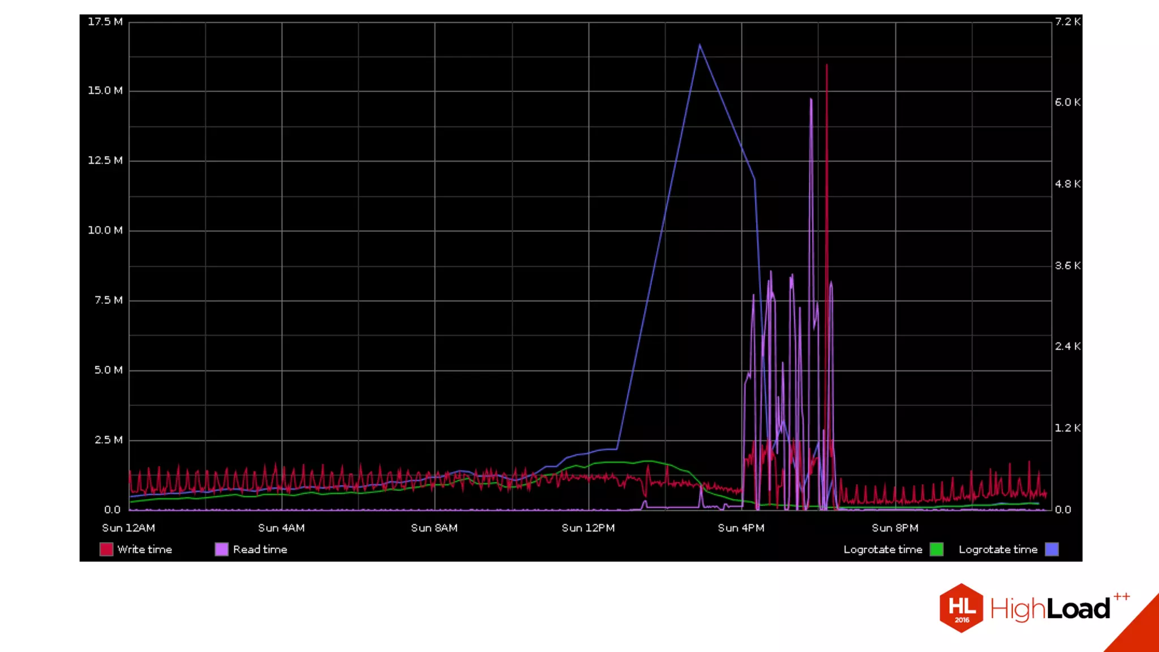Click the Sun 8PM axis label

coord(895,527)
